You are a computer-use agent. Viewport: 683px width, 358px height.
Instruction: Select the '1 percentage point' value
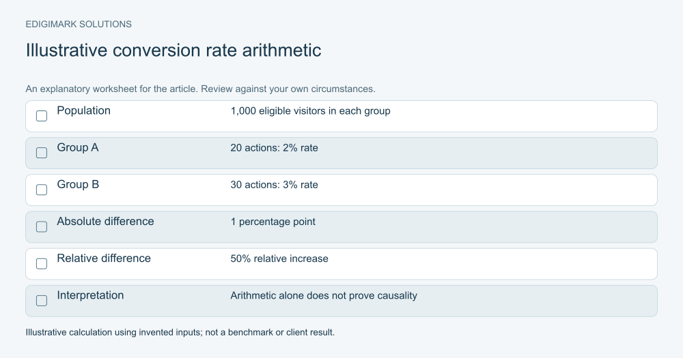273,222
